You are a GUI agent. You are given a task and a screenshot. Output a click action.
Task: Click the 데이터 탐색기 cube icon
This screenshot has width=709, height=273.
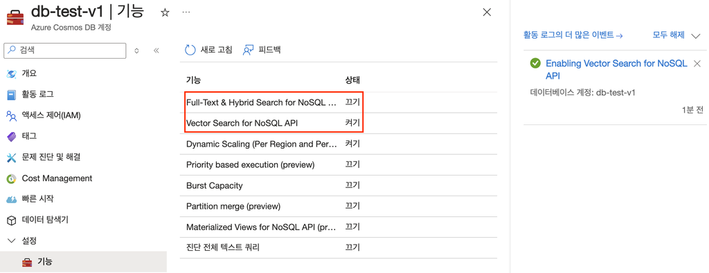(x=12, y=220)
